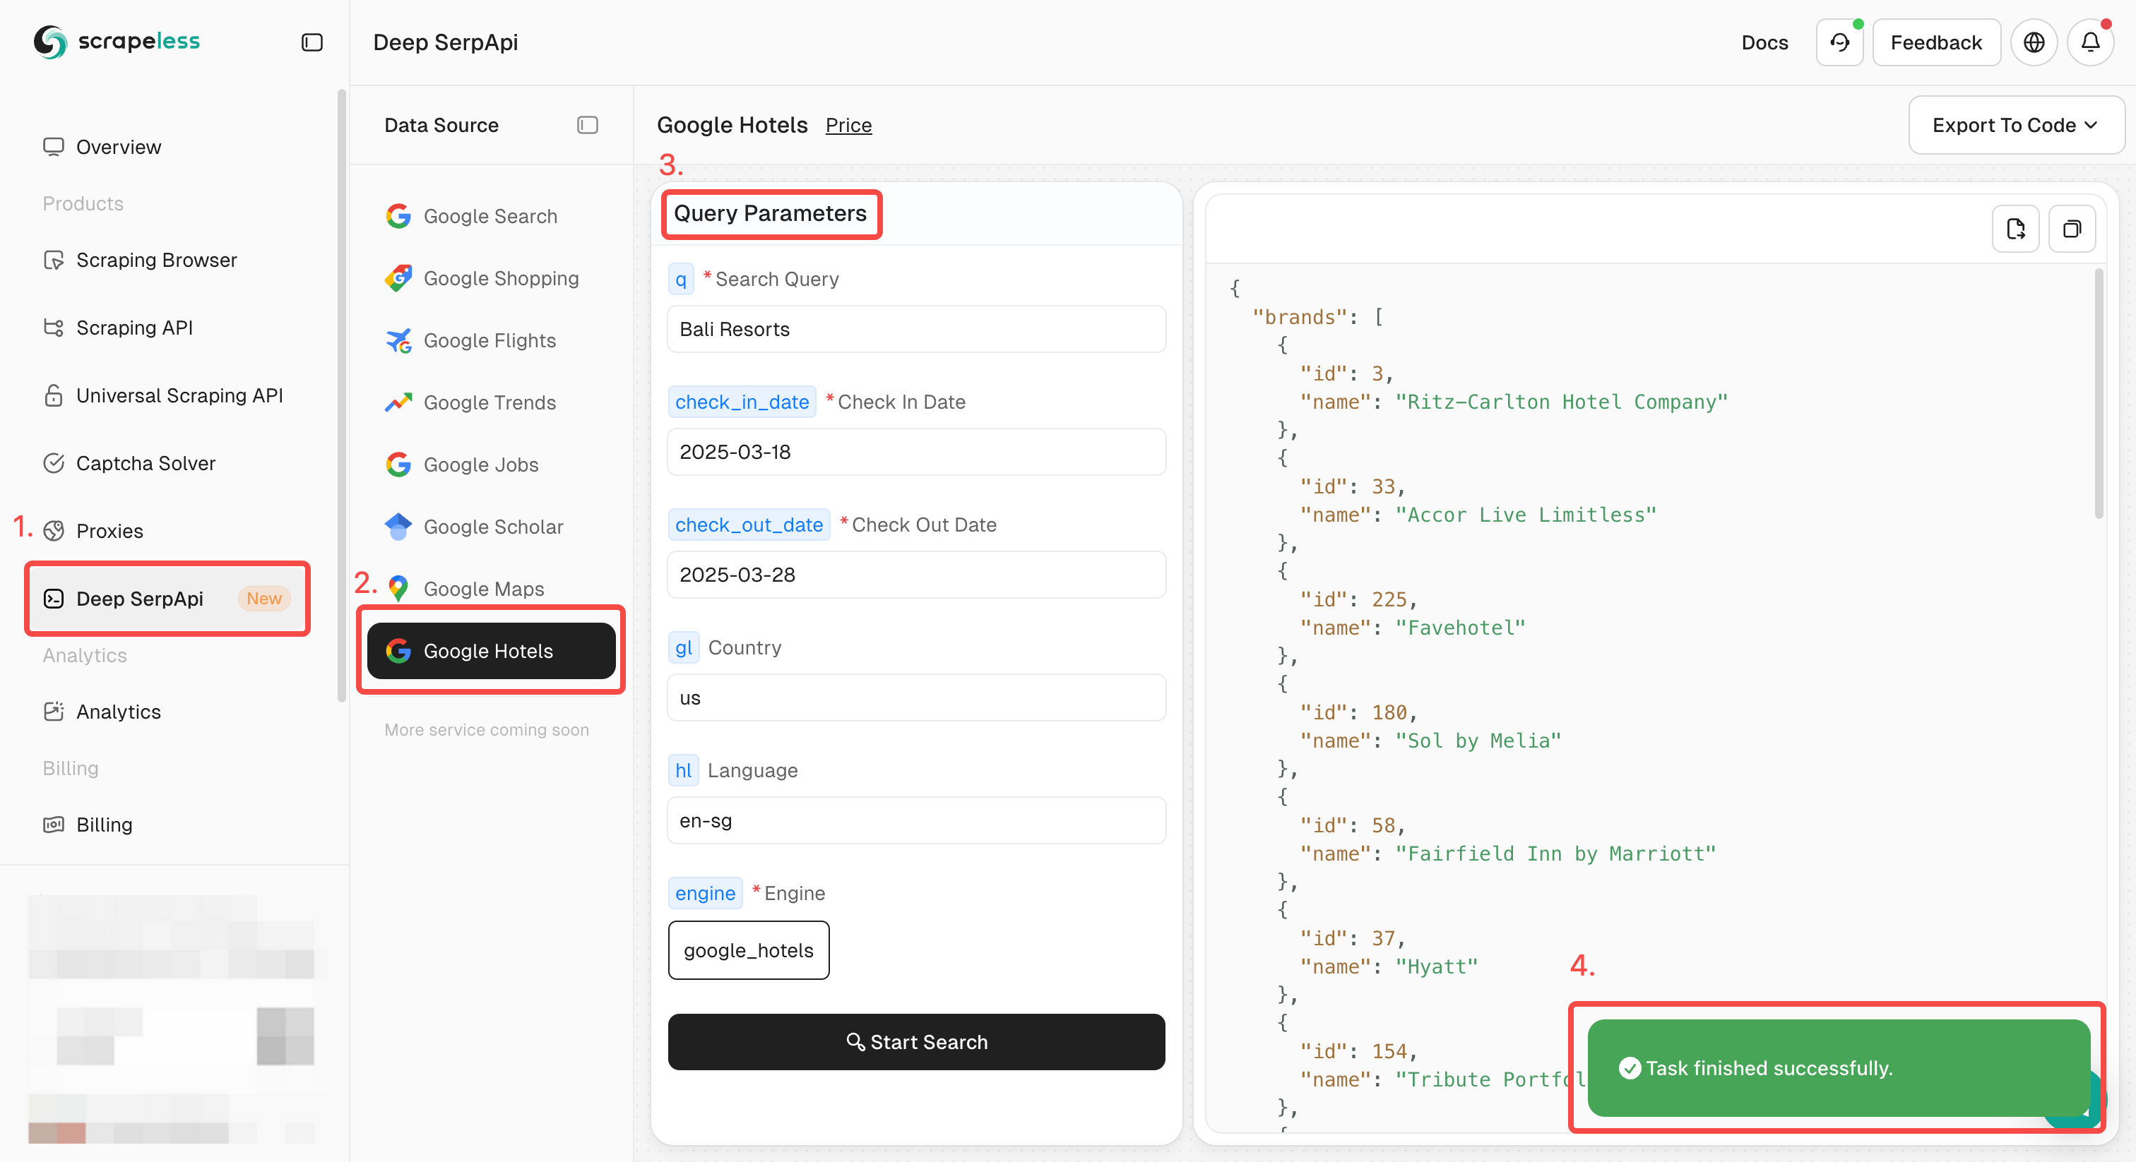Click the support headset icon
Image resolution: width=2136 pixels, height=1162 pixels.
[1839, 42]
